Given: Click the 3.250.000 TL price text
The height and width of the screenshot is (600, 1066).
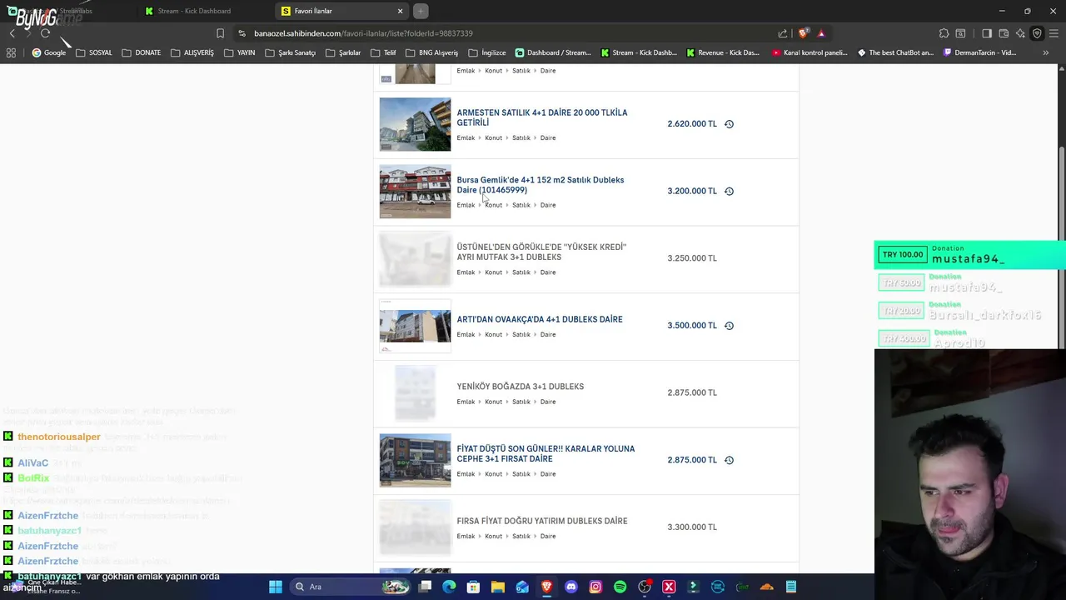Looking at the screenshot, I should (691, 258).
